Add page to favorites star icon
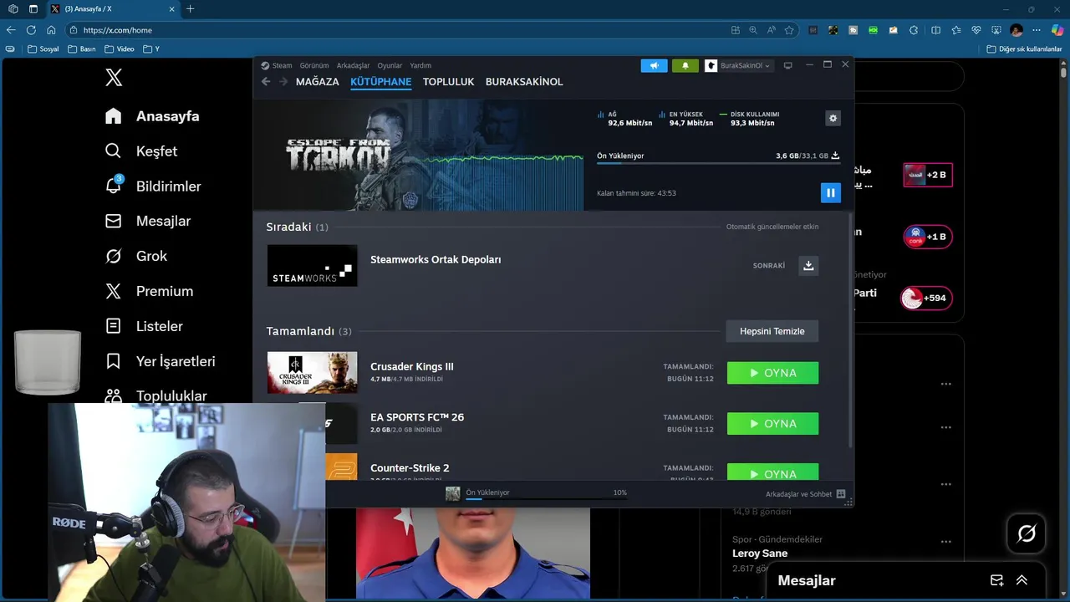This screenshot has height=602, width=1070. tap(789, 30)
